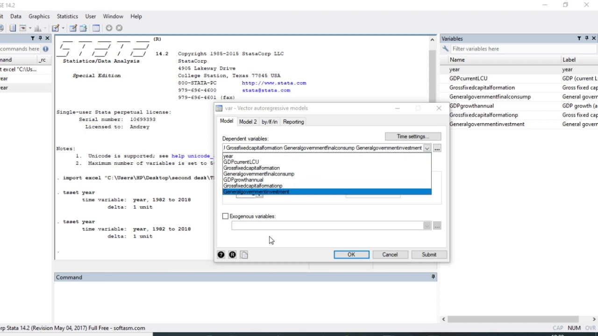Click the Break (stop) toolbar icon
This screenshot has height=336, width=598.
tap(119, 28)
